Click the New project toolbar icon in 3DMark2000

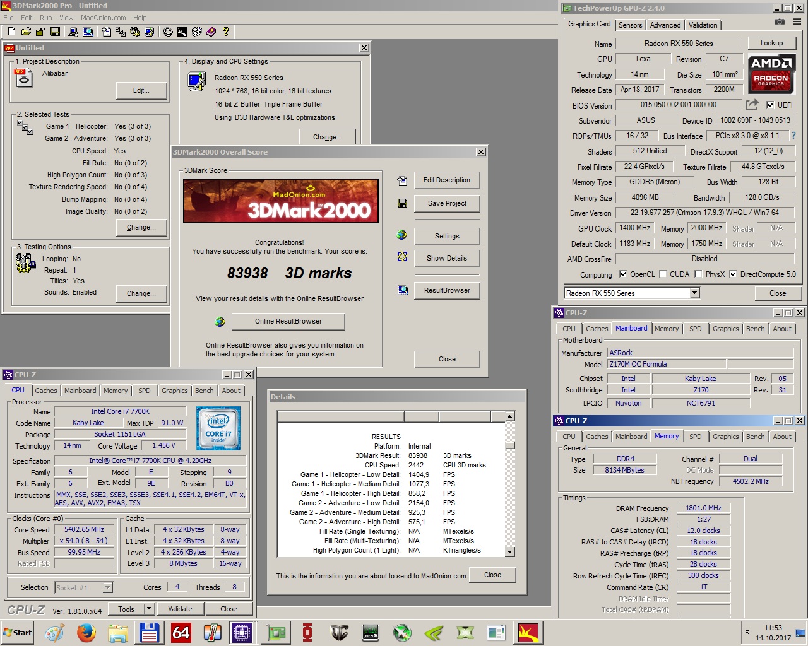[x=11, y=32]
